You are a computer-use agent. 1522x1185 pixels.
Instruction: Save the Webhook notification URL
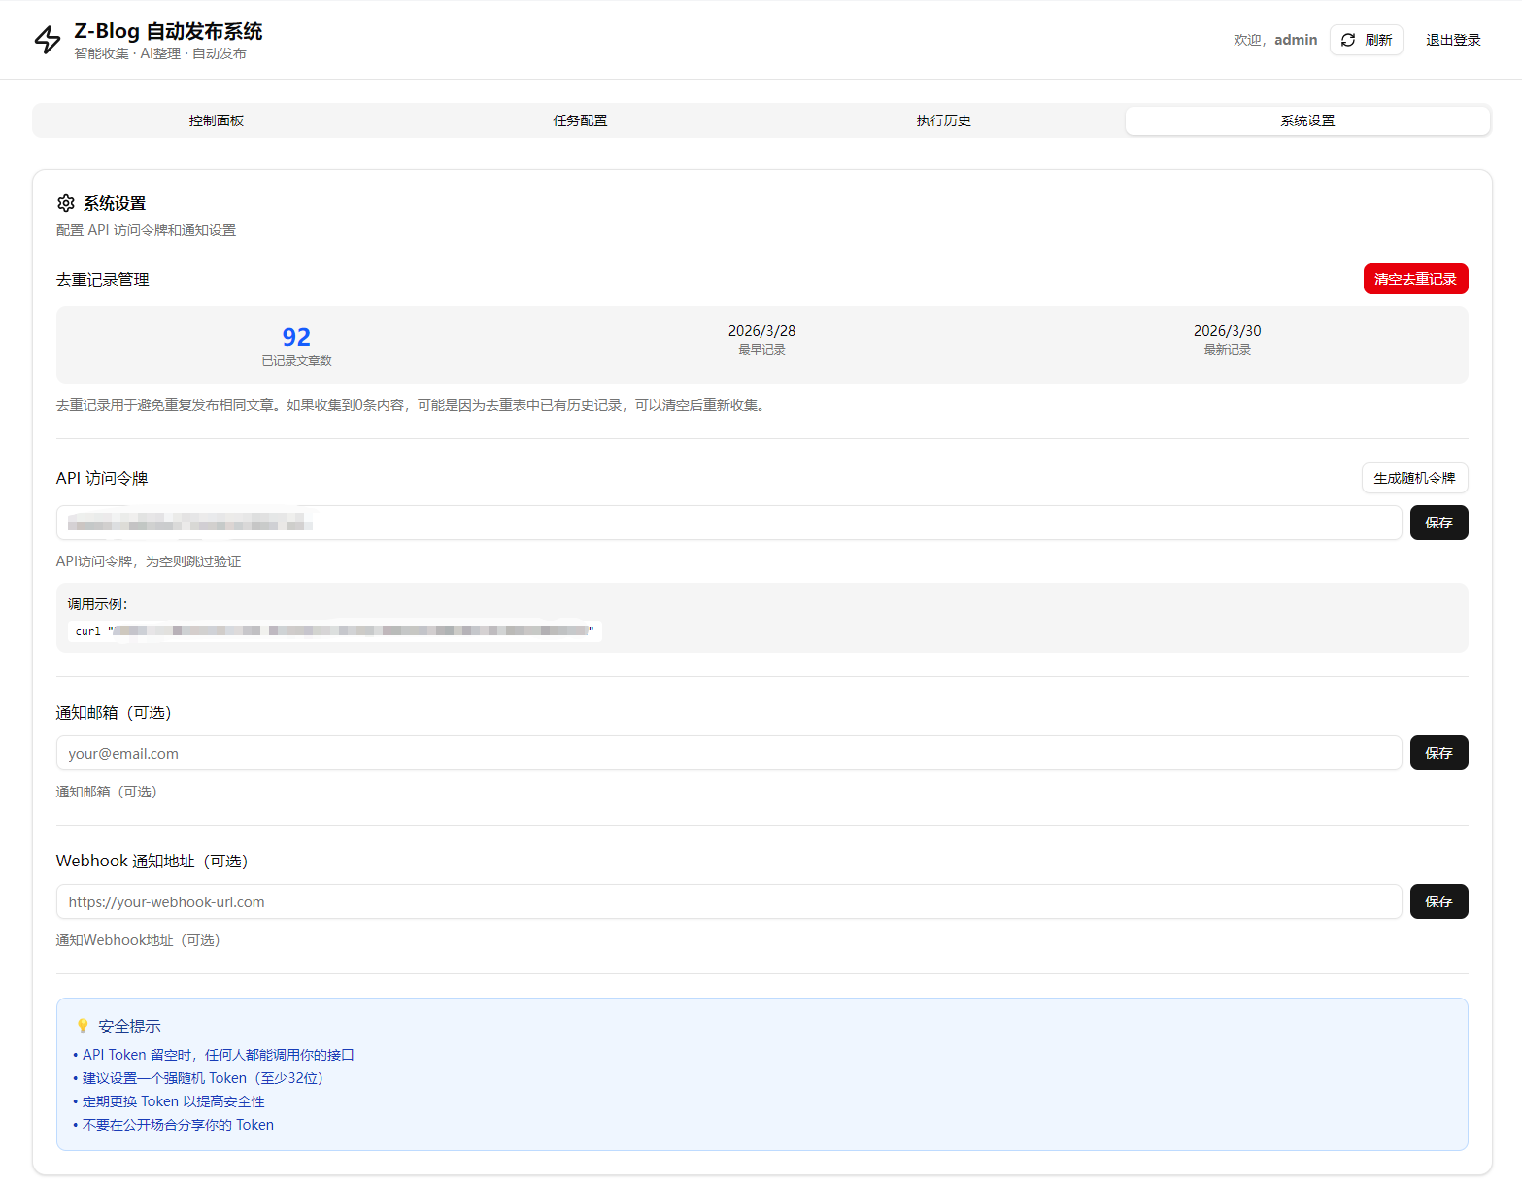tap(1437, 901)
